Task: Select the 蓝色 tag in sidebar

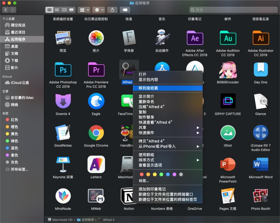Action: tap(22, 148)
